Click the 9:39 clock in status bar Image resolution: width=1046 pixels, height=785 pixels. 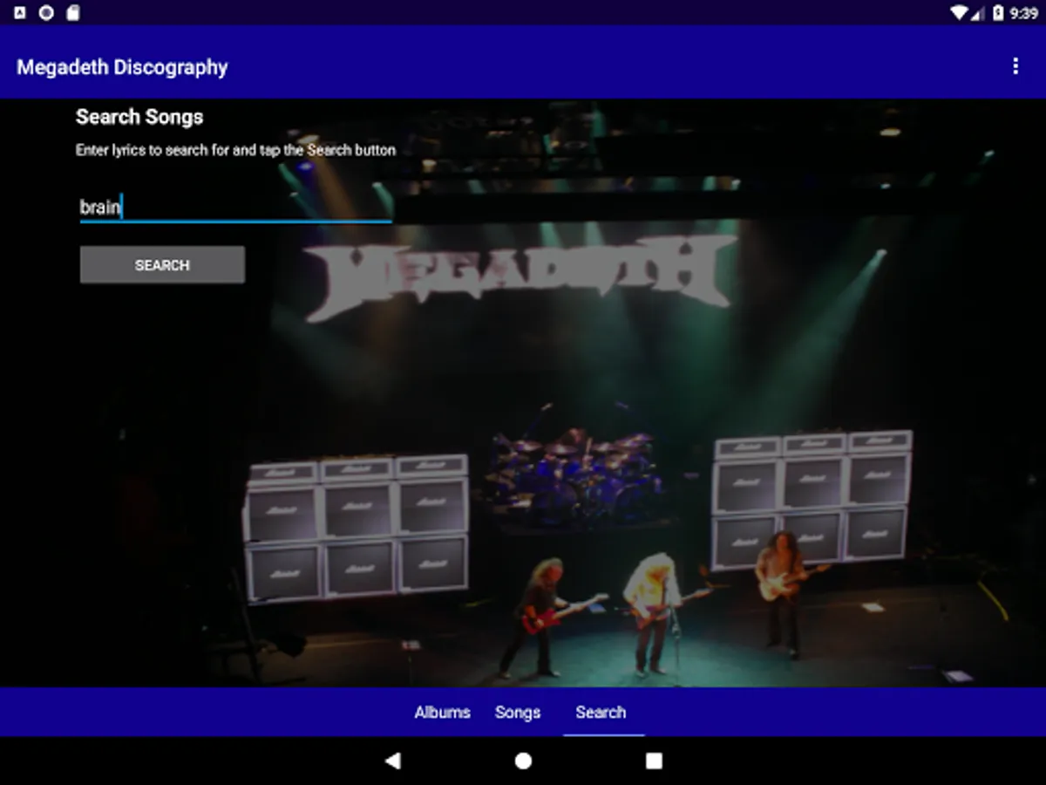pos(1023,13)
